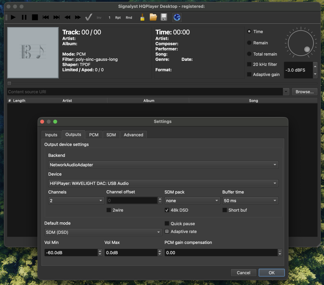Viewport: 324px width, 285px height.
Task: Open the Device WAVELIGHT DAC dropdown
Action: pos(163,183)
